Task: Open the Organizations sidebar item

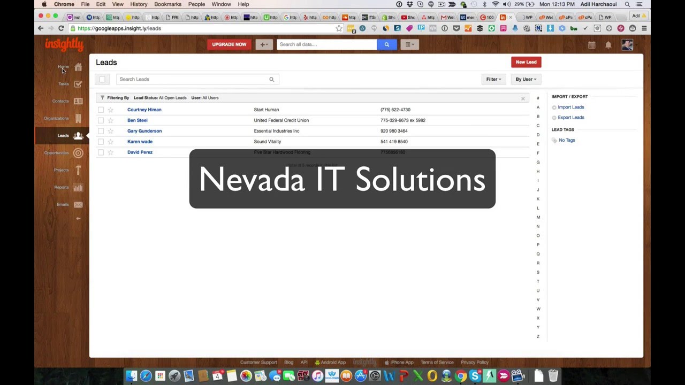Action: pyautogui.click(x=63, y=118)
